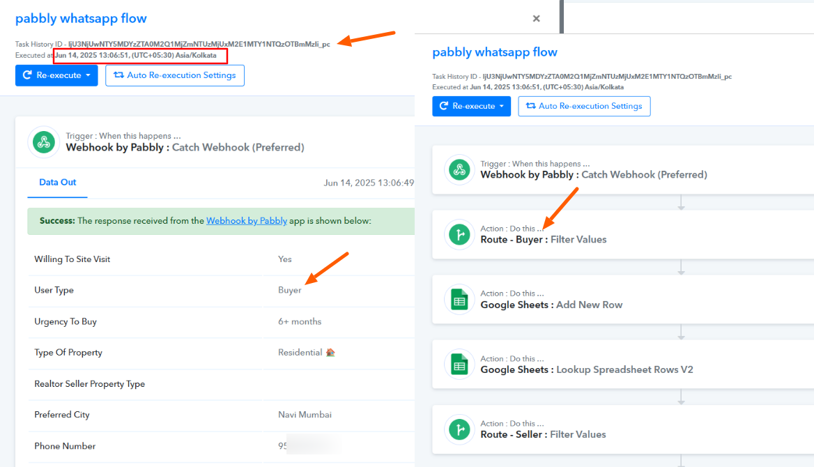Click the executed timestamp in the right panel
The image size is (814, 467).
coord(546,86)
